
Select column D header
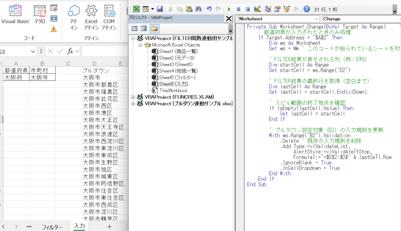(94, 64)
